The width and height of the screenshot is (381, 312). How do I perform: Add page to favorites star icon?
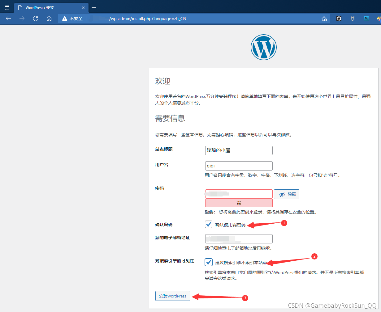click(x=324, y=19)
